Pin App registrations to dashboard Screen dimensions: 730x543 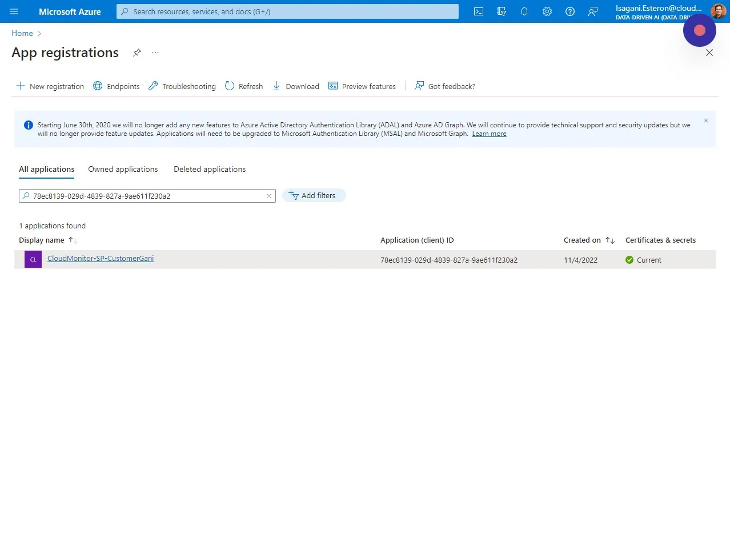pyautogui.click(x=137, y=53)
